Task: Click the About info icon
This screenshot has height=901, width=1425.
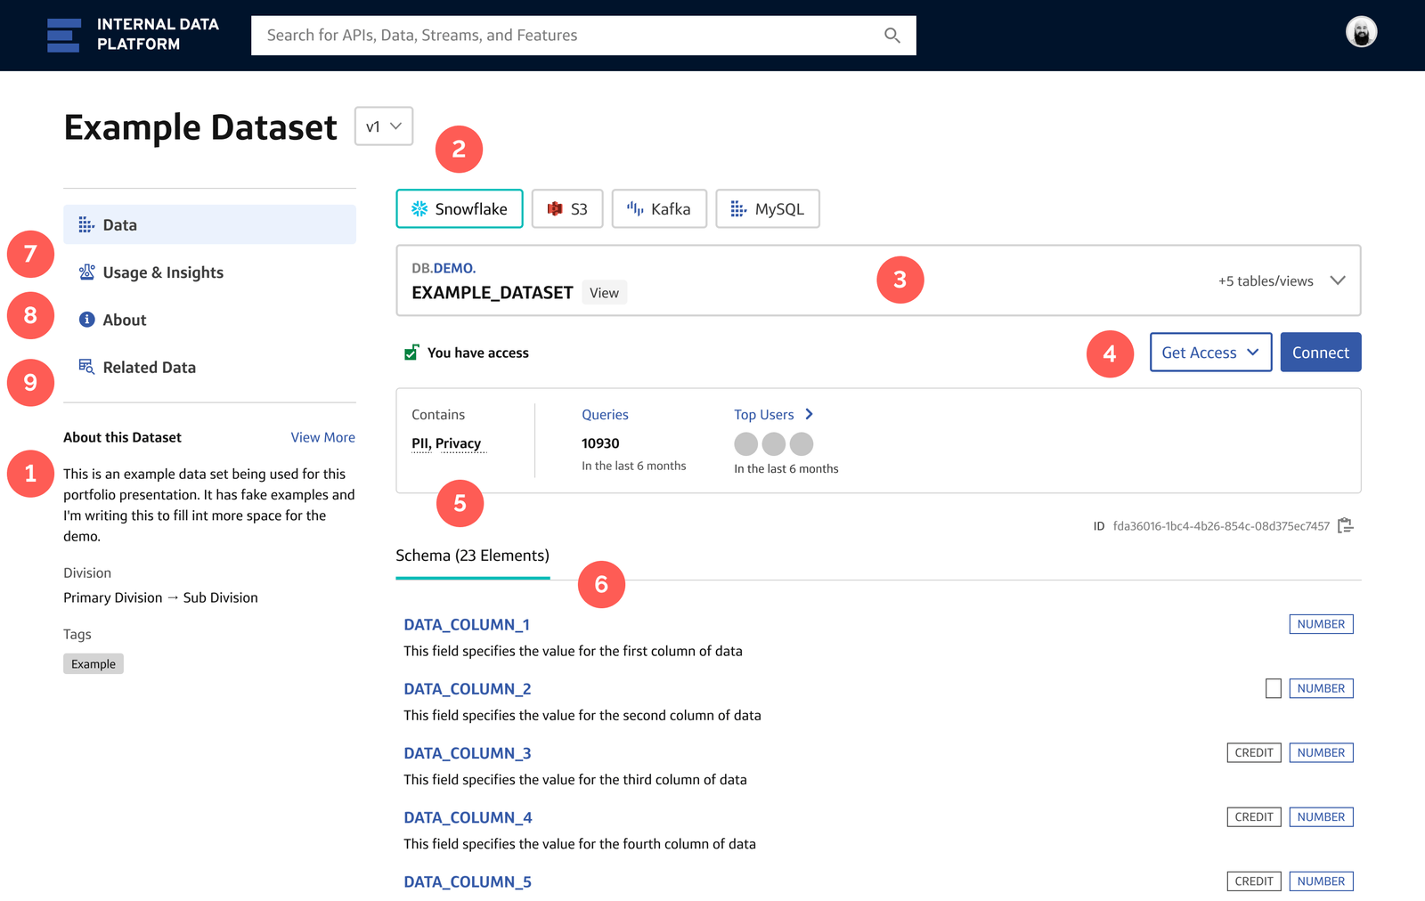Action: pos(86,319)
